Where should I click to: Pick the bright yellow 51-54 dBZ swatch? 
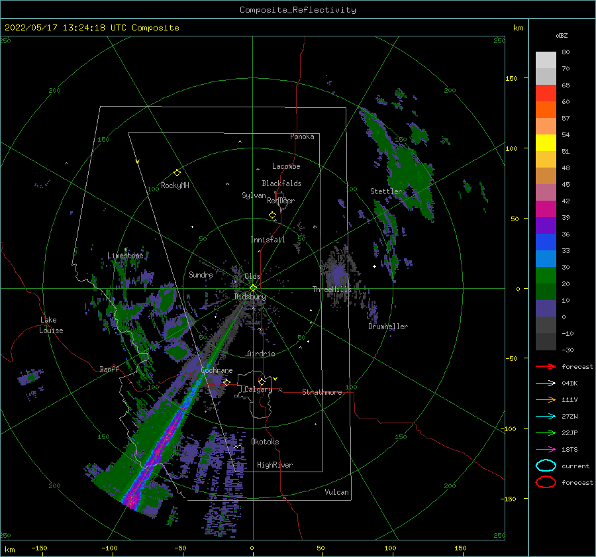point(546,143)
